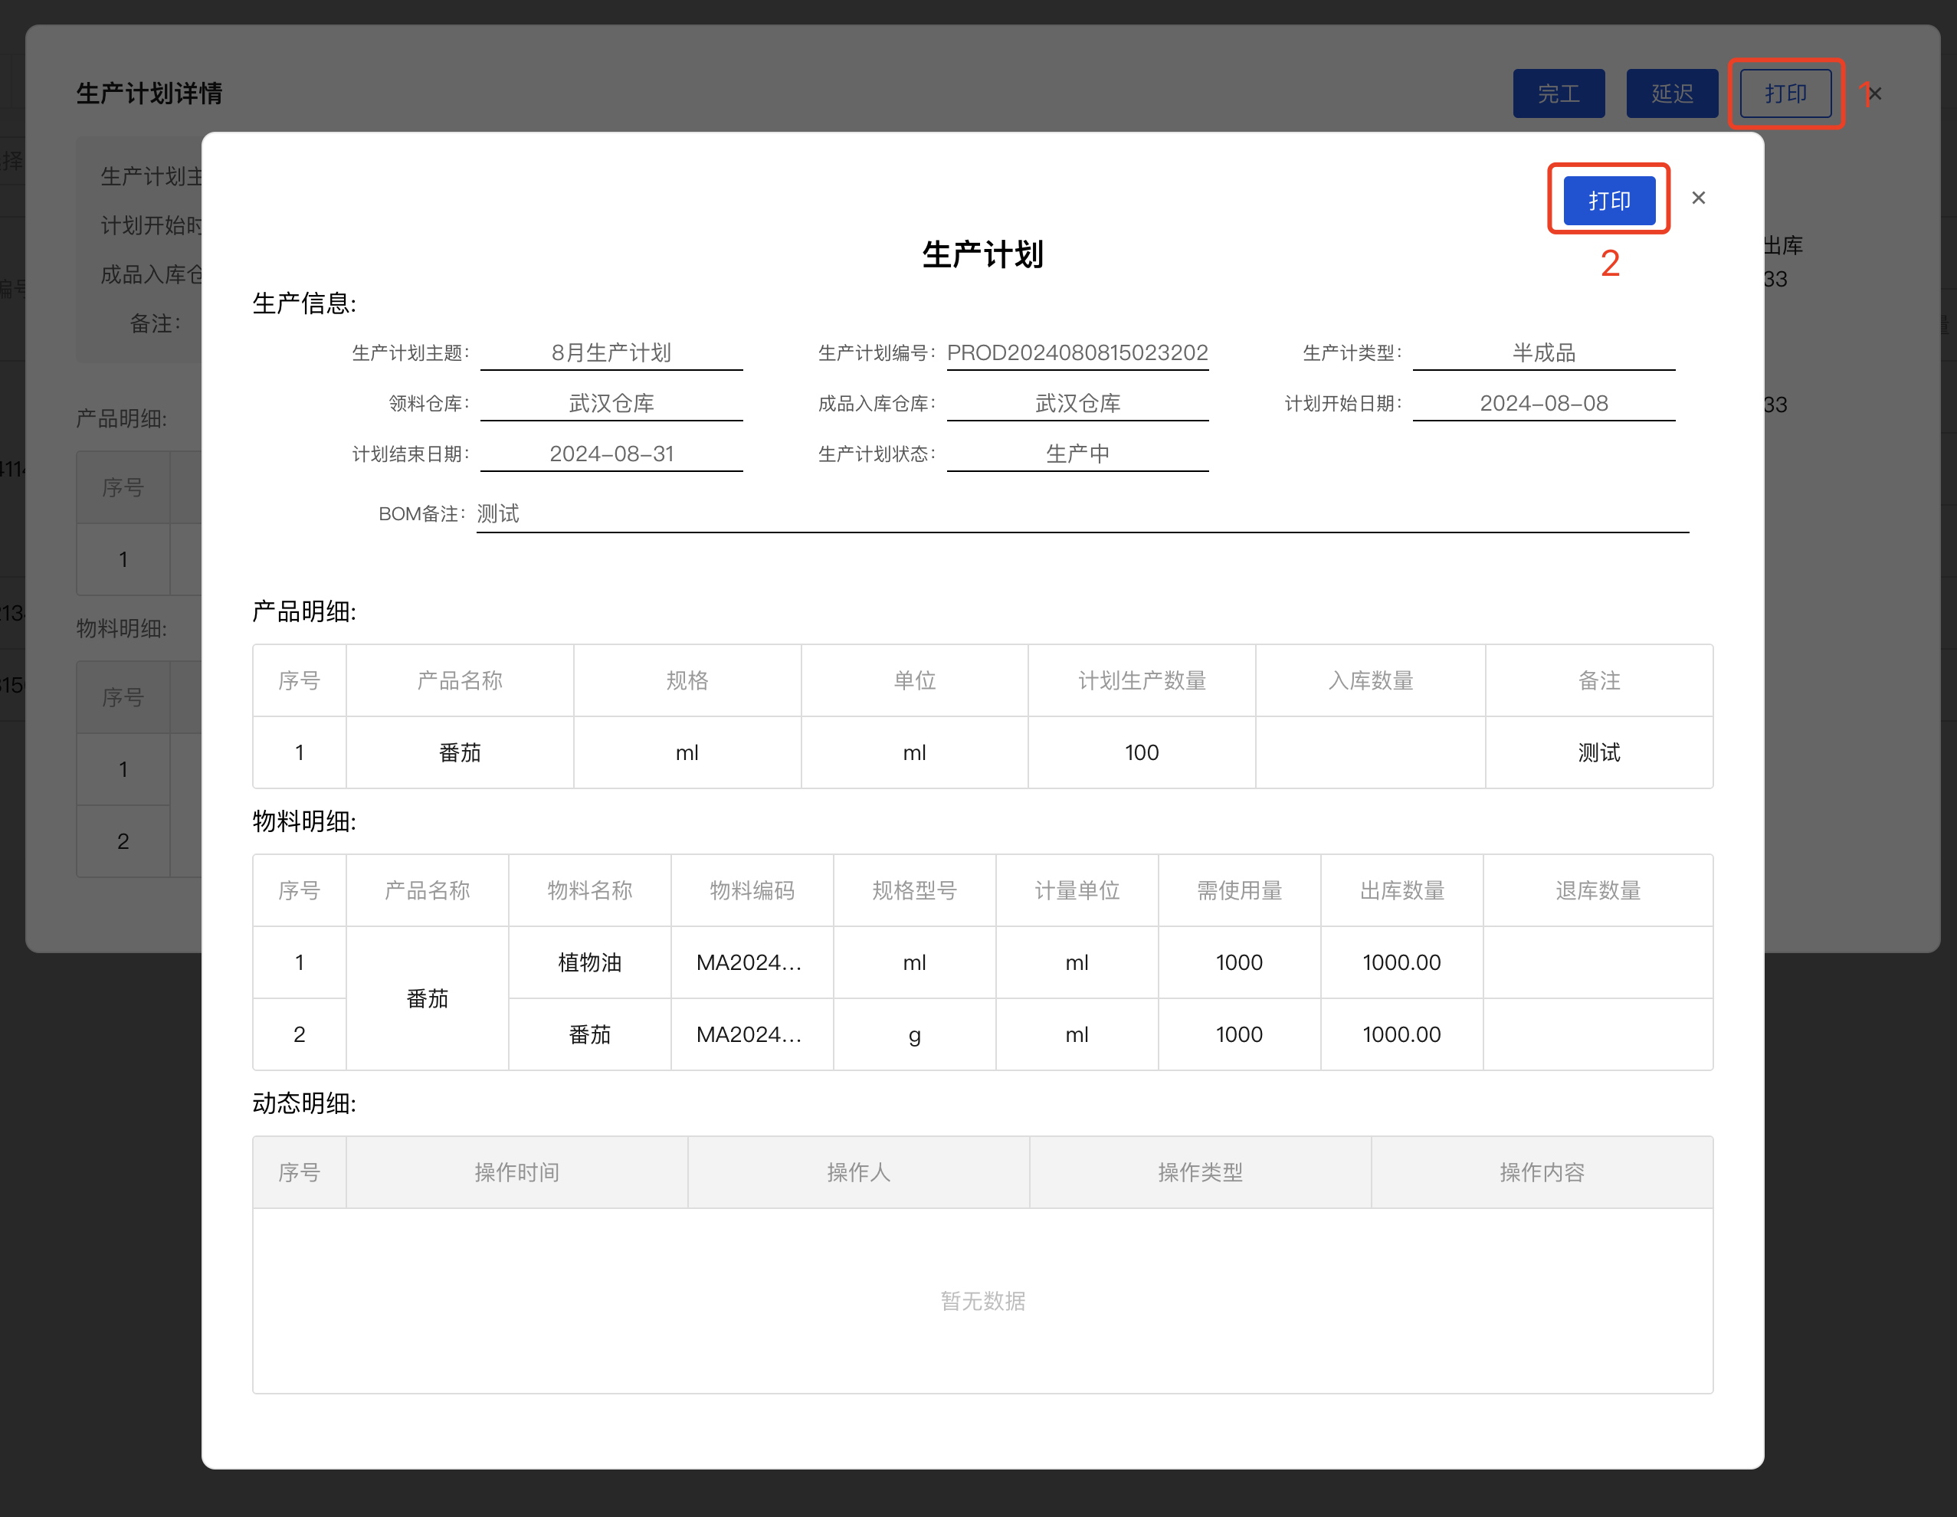Click the blue 打印 print button
This screenshot has height=1517, width=1957.
1608,200
